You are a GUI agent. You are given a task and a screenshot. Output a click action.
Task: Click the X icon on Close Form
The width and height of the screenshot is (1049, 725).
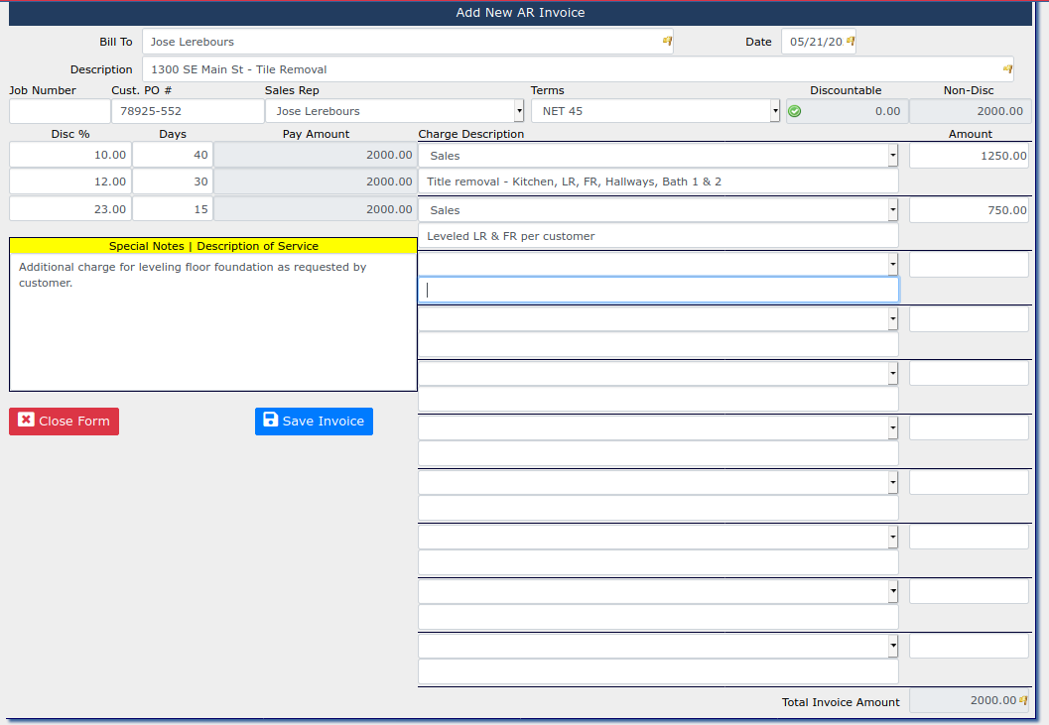(26, 421)
